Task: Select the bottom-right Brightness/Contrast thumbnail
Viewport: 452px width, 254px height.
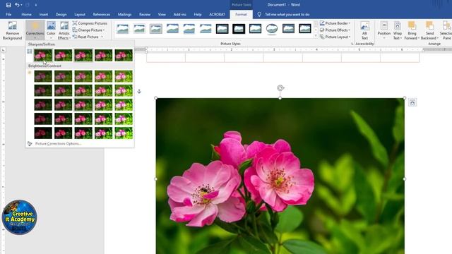Action: tap(124, 133)
